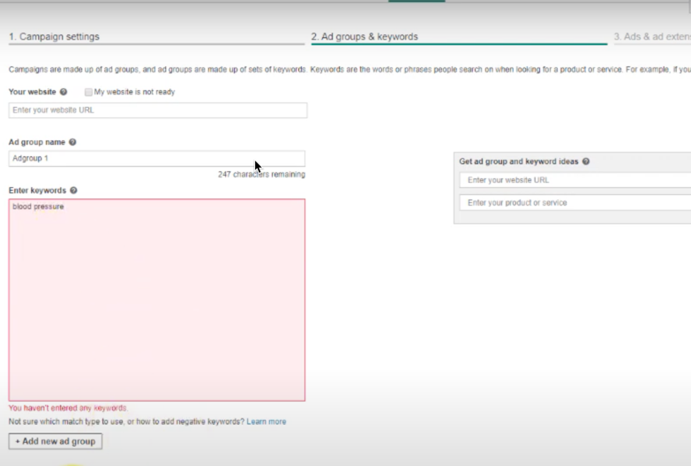Focus the Enter keywords text area

coord(156,300)
